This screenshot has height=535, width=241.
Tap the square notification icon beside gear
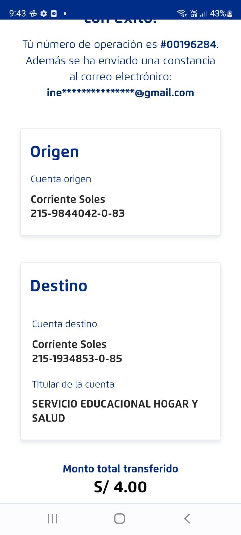pos(54,14)
